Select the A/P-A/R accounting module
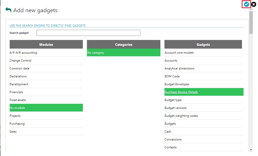 (23, 53)
